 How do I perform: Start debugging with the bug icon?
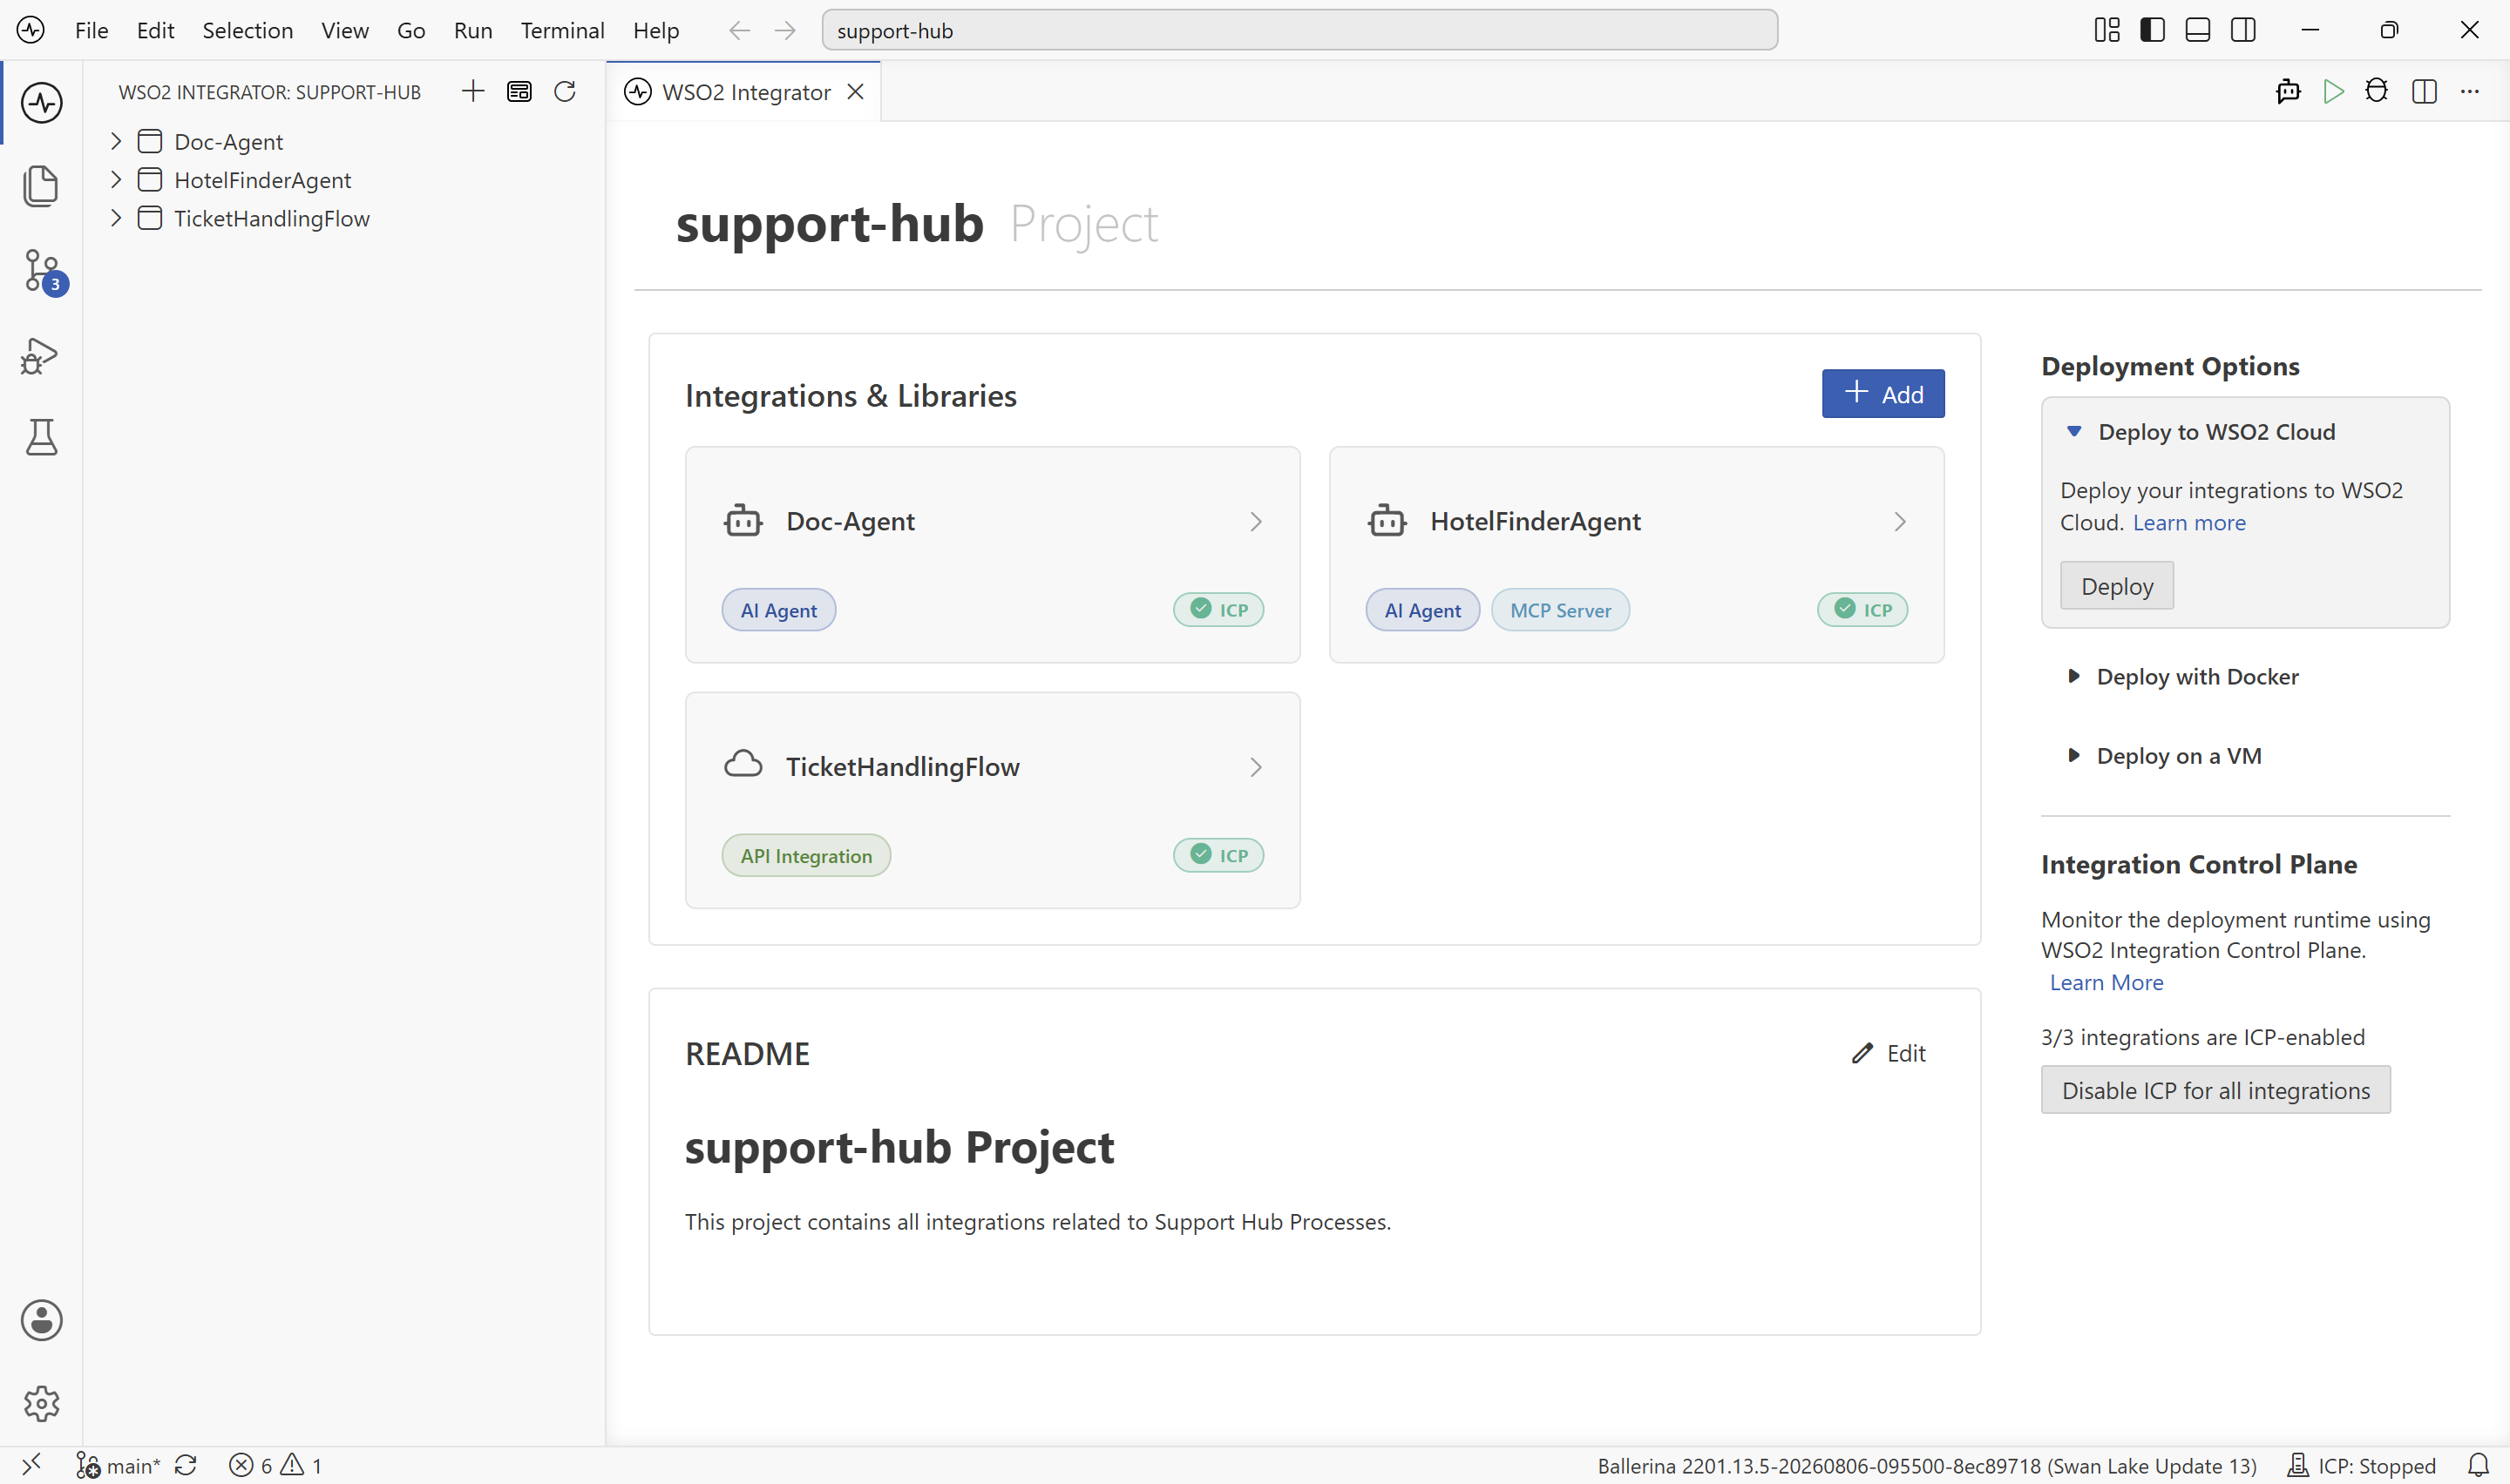[x=2377, y=92]
